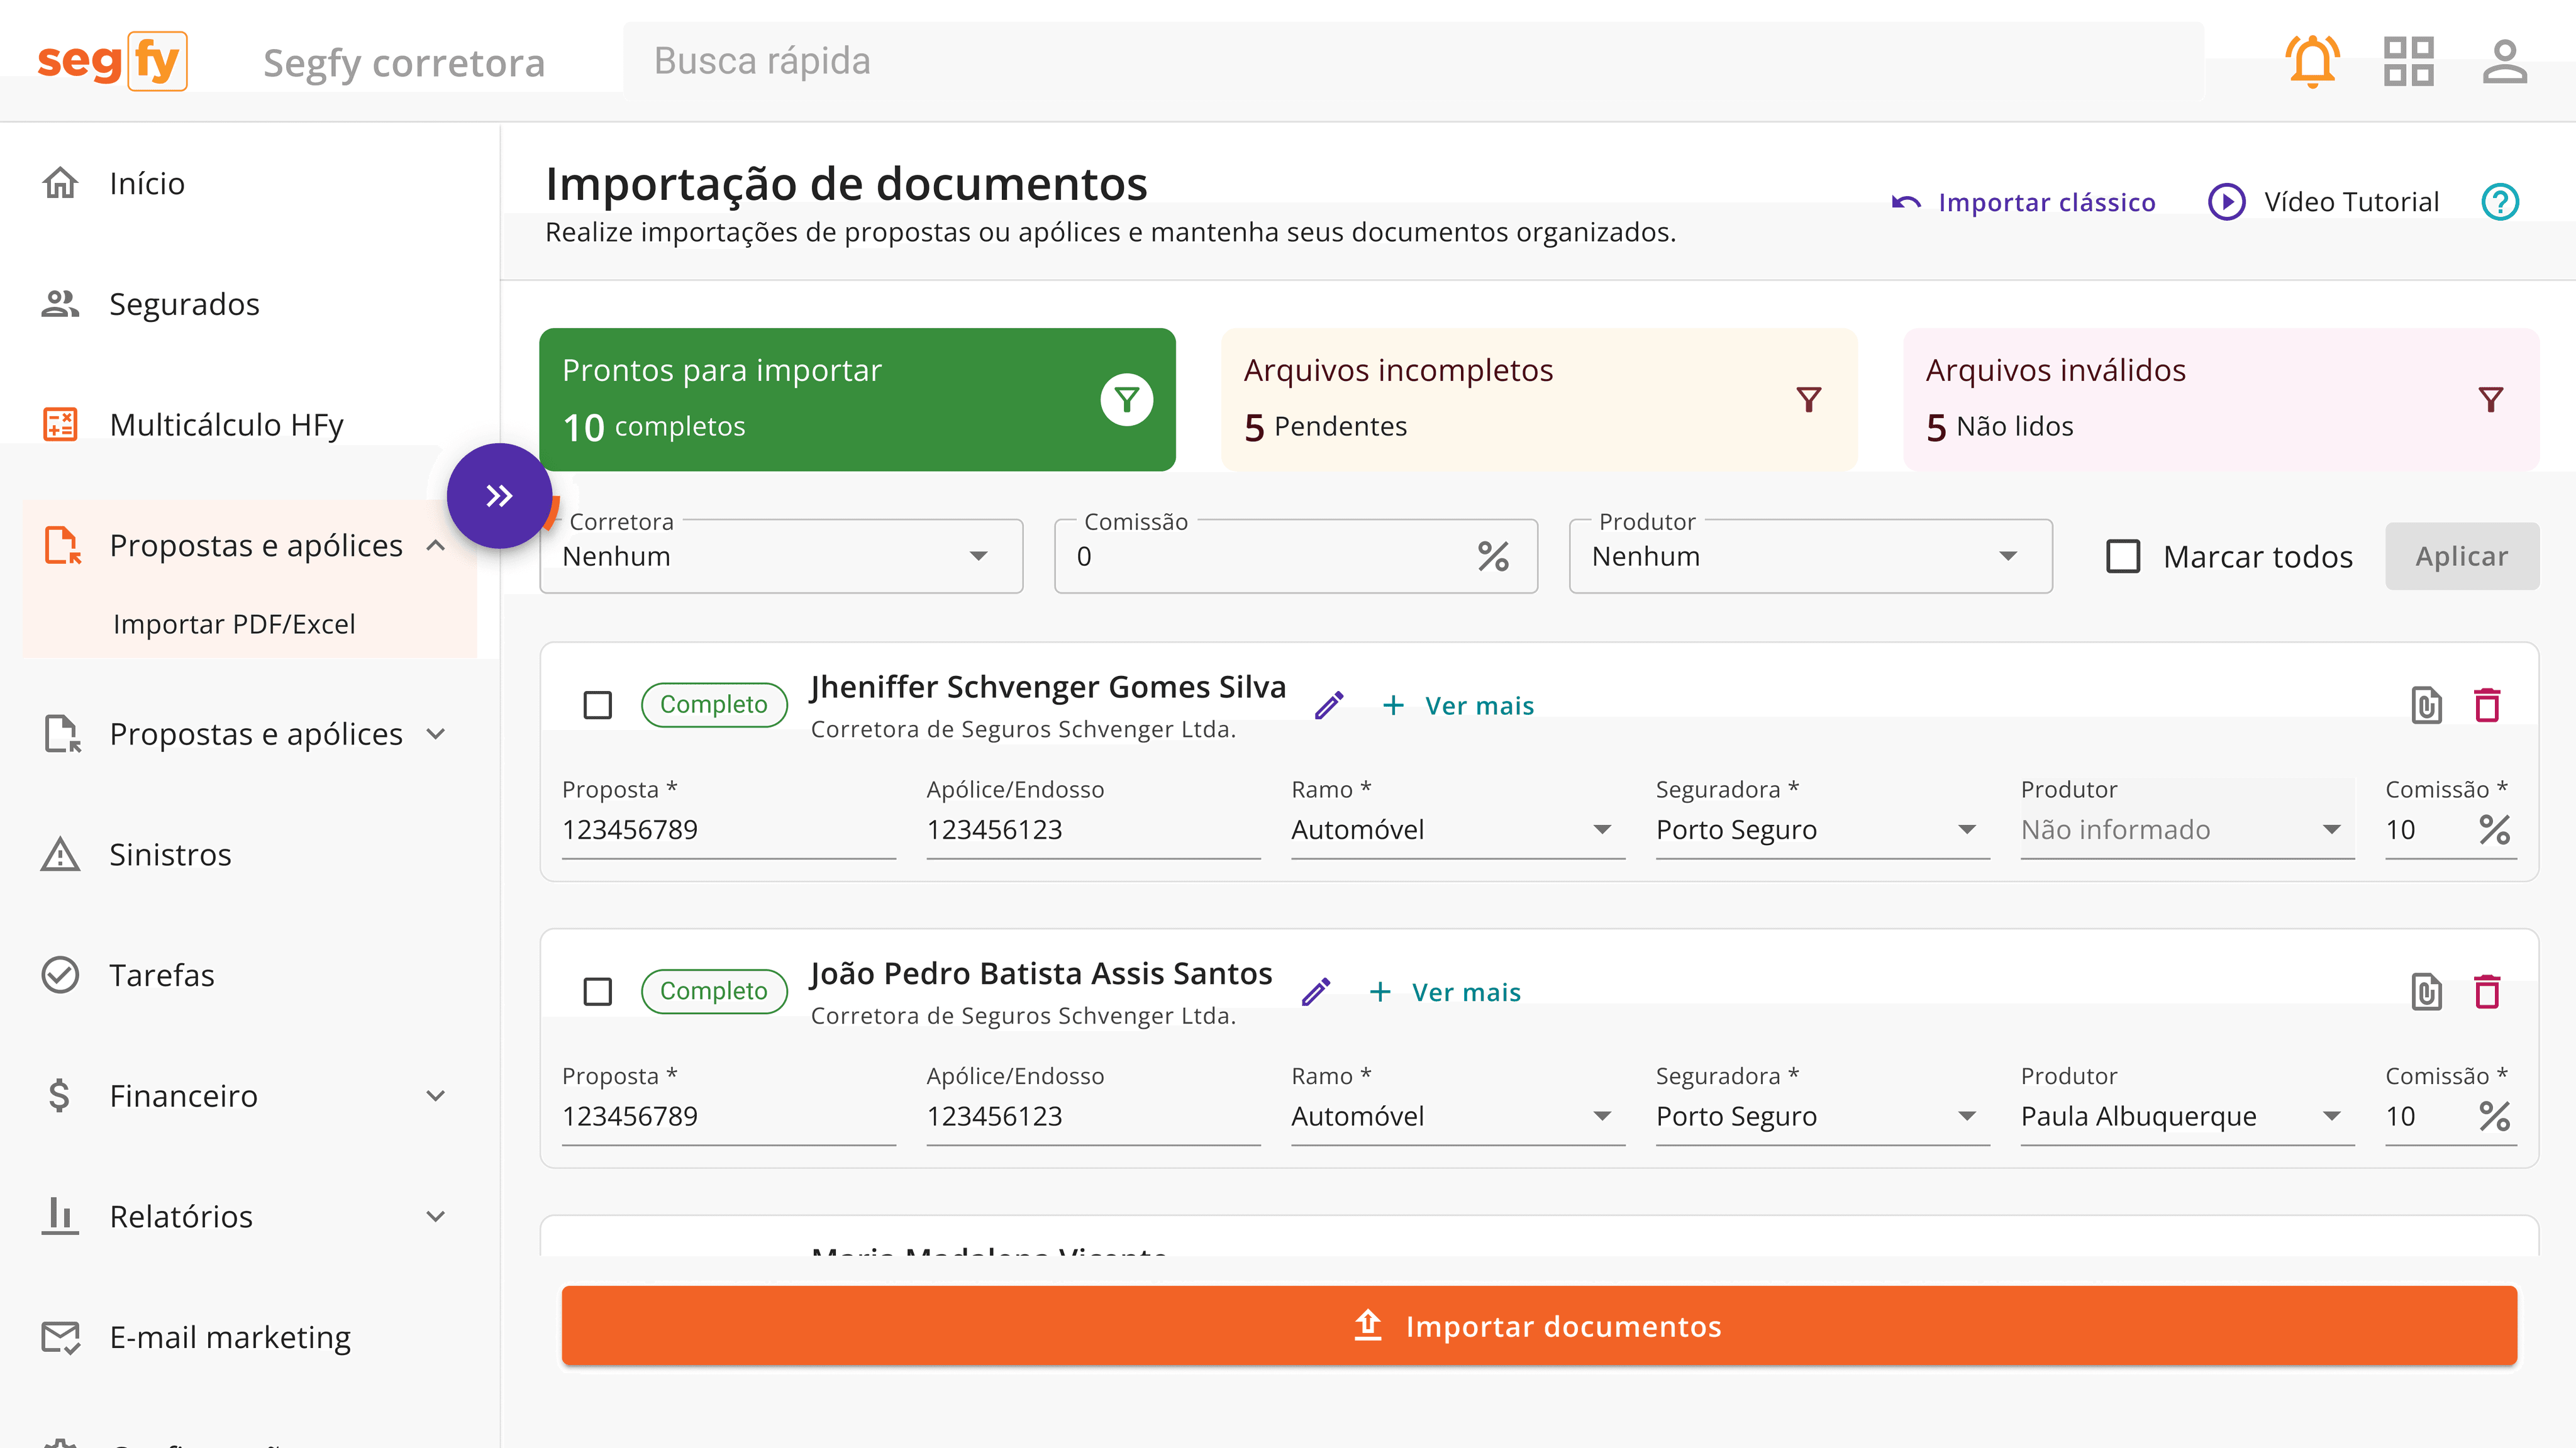Delete the João Pedro record

tap(2487, 992)
